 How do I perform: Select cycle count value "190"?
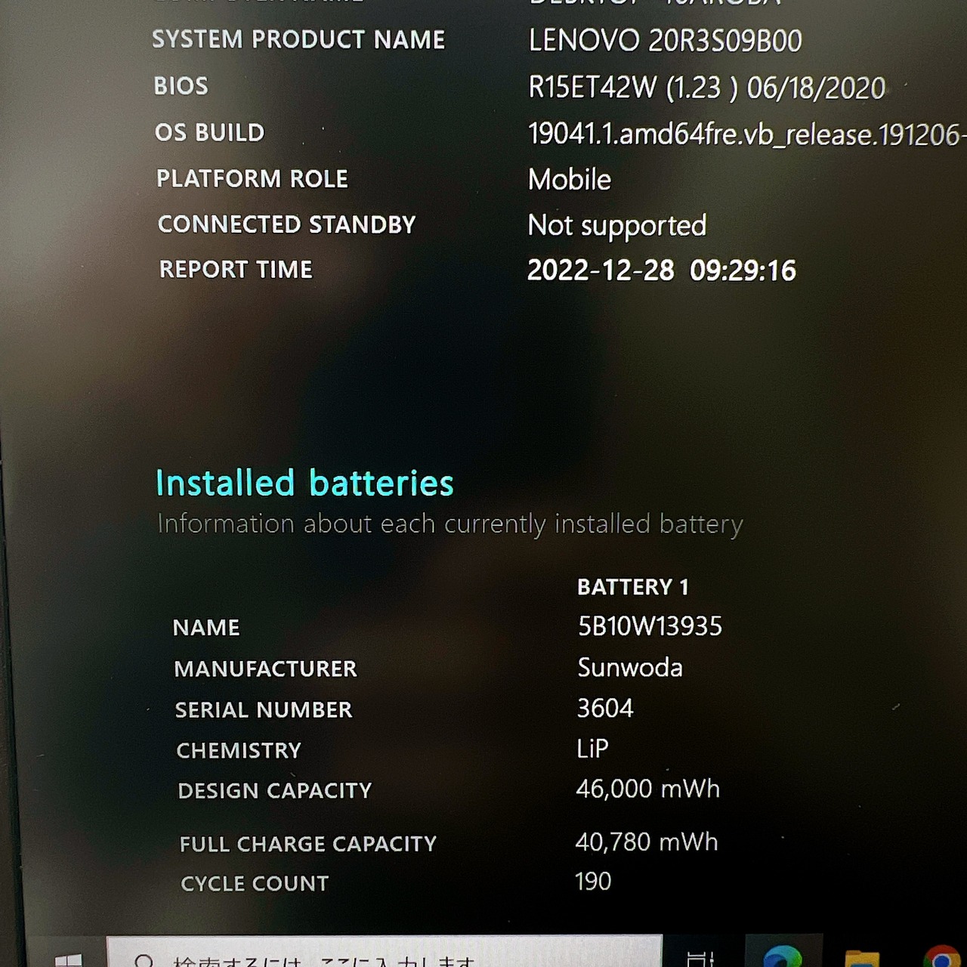point(593,882)
